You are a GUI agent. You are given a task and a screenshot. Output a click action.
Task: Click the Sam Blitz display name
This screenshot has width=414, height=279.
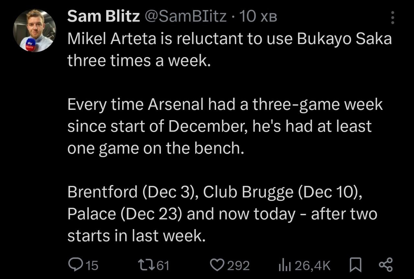point(103,17)
